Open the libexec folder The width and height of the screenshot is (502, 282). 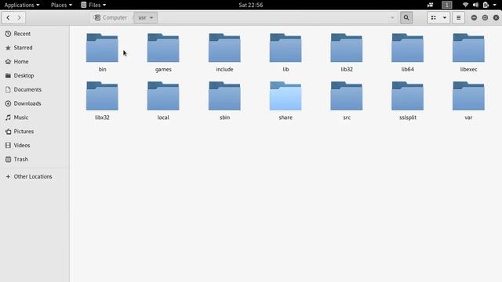(x=469, y=52)
